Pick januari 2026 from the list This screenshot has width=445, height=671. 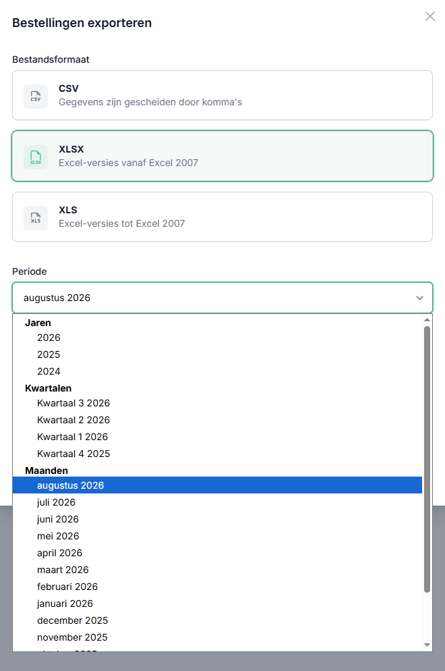(x=217, y=603)
